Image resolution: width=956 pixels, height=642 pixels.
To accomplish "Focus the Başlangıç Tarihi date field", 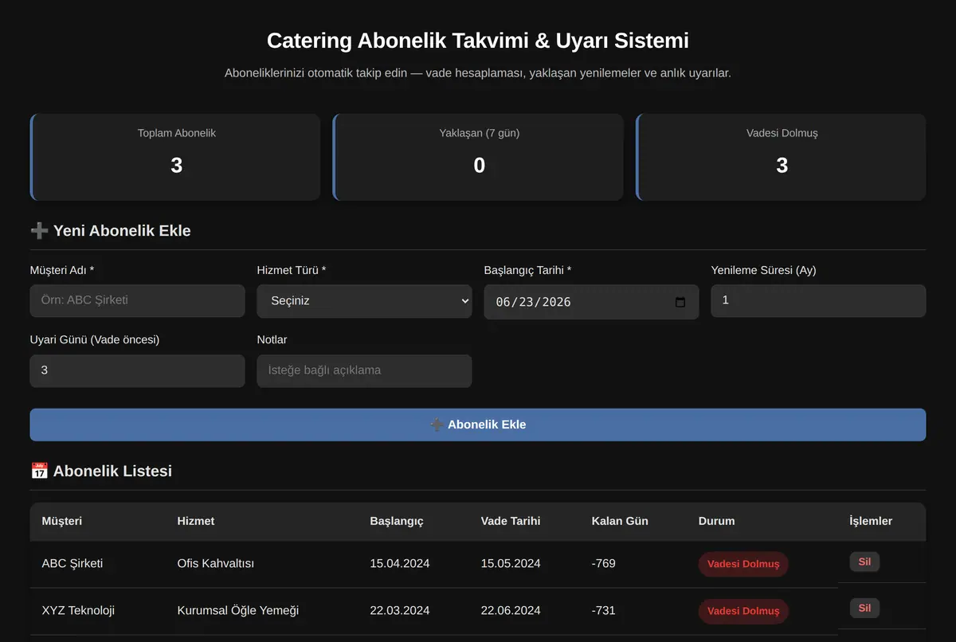I will pyautogui.click(x=591, y=302).
